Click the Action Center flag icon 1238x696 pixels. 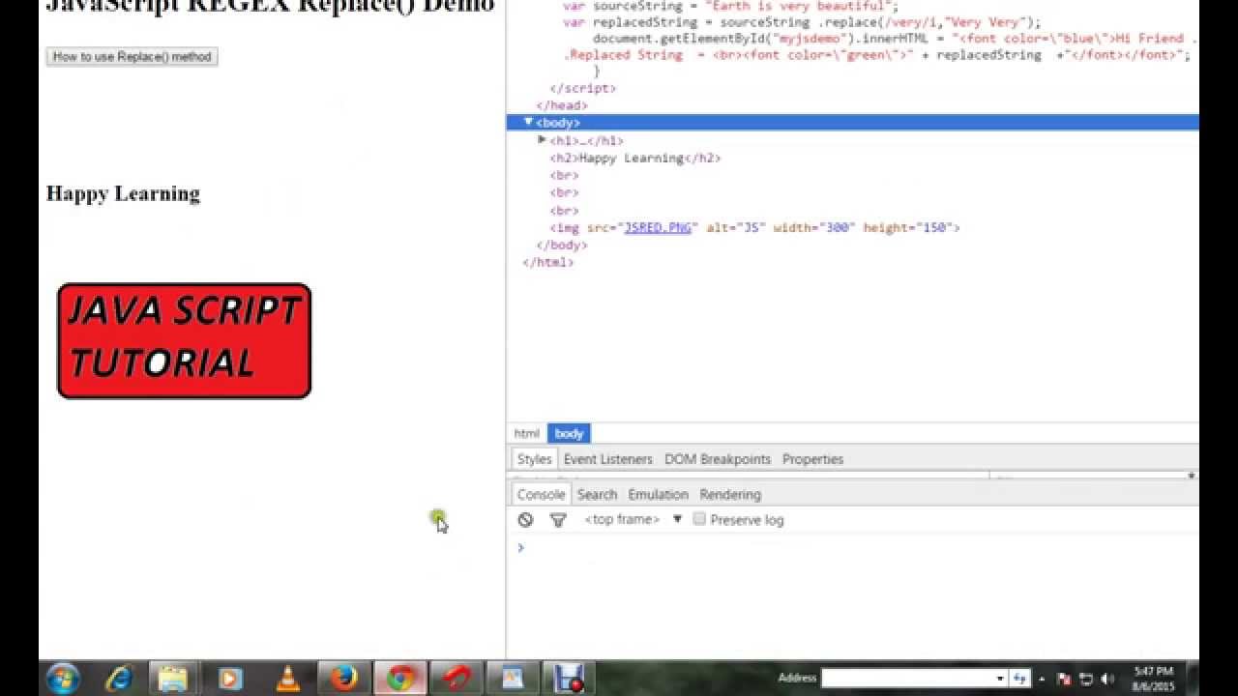coord(1064,679)
